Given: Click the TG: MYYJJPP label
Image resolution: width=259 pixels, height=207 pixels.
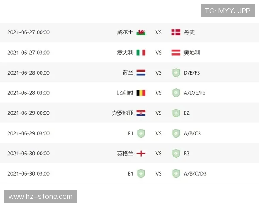Looking at the screenshot, I should point(227,11).
